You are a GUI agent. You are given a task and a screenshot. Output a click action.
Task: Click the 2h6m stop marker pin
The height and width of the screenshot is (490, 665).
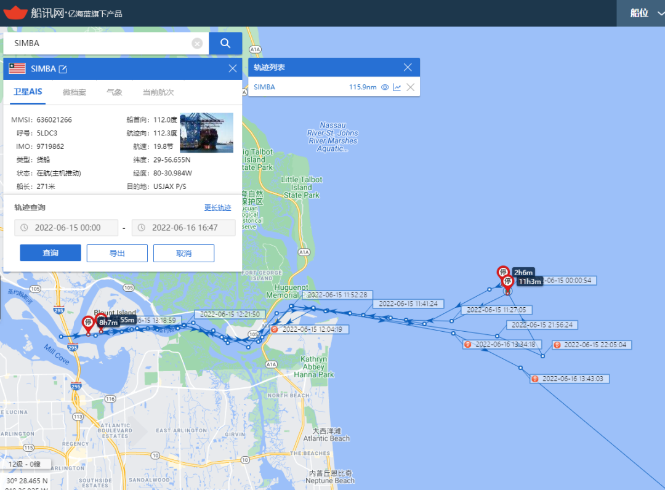tap(503, 272)
